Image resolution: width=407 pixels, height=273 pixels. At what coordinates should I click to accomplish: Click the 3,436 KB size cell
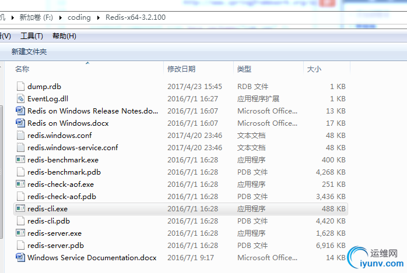point(331,196)
